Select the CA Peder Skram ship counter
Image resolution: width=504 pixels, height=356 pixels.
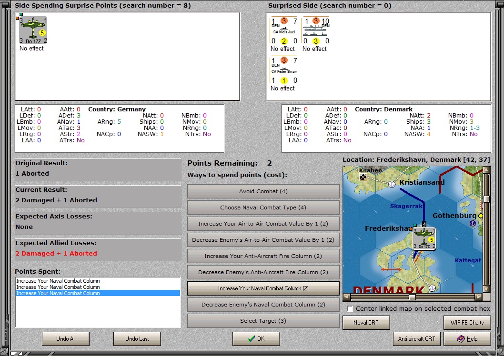coord(284,69)
